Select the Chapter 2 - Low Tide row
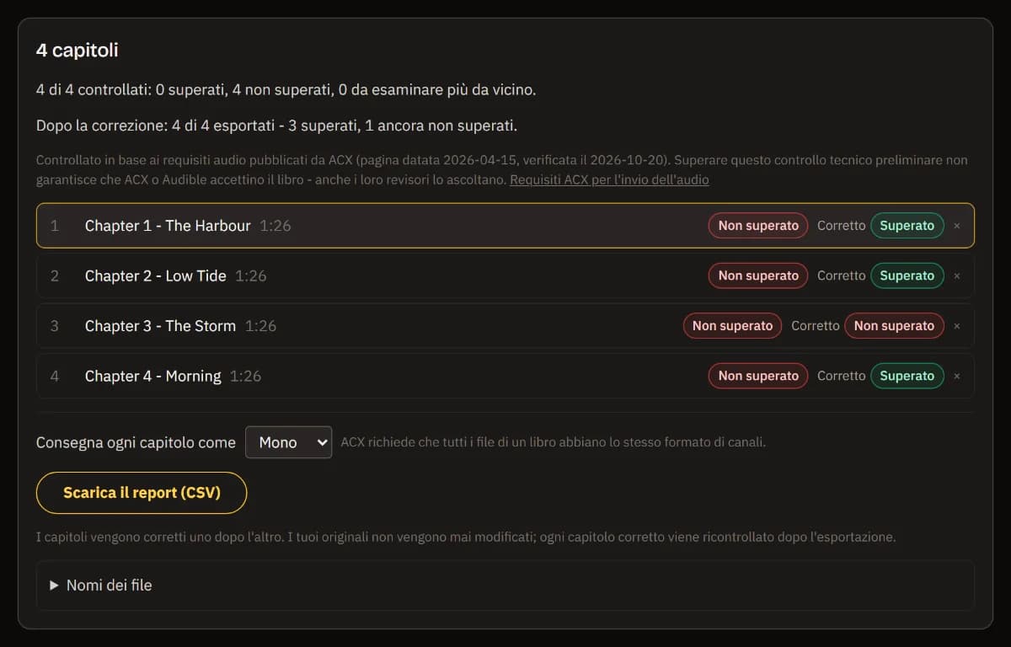Image resolution: width=1011 pixels, height=647 pixels. 505,275
